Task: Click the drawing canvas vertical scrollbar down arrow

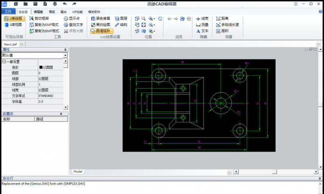Action: click(x=321, y=167)
